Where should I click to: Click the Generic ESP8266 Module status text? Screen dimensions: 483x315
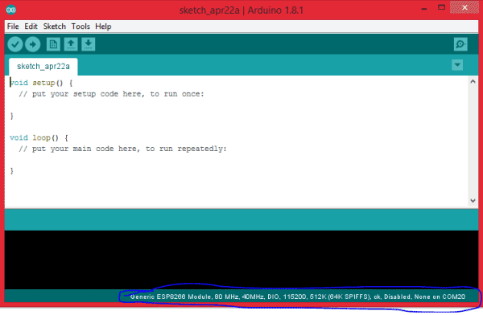(298, 297)
